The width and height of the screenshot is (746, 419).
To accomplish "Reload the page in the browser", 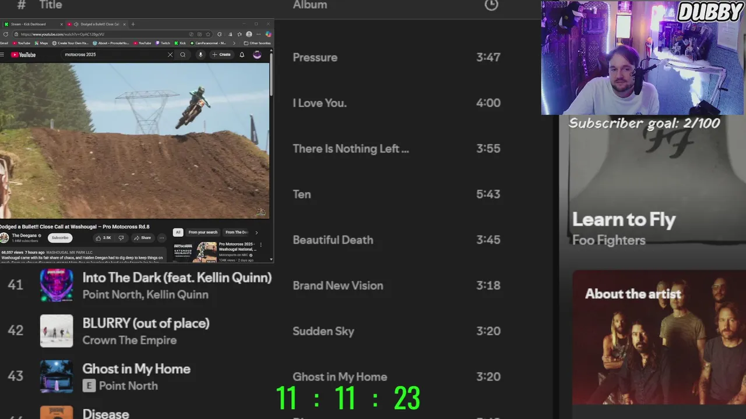I will pyautogui.click(x=6, y=34).
